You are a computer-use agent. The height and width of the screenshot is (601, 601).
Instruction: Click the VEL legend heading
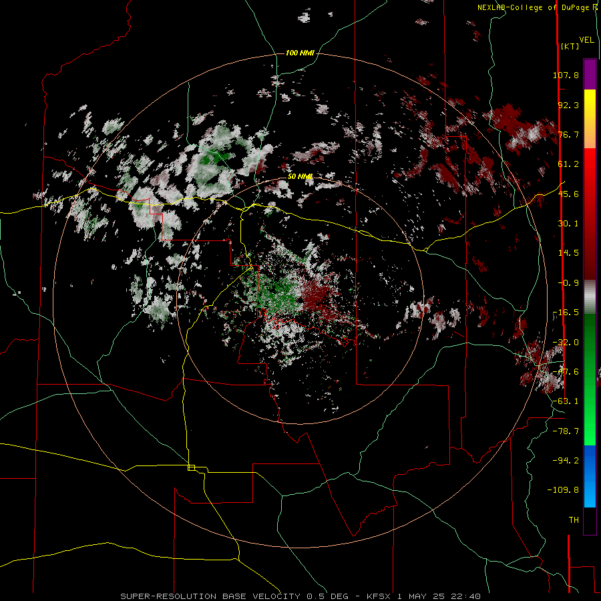click(586, 40)
